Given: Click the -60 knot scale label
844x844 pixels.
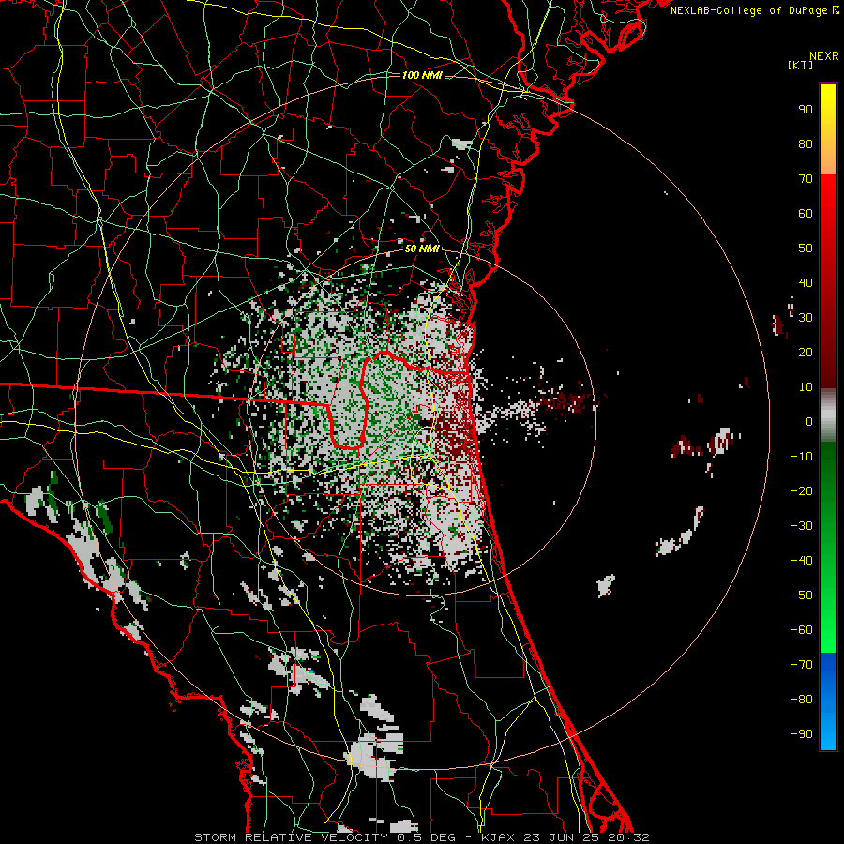Looking at the screenshot, I should (802, 630).
